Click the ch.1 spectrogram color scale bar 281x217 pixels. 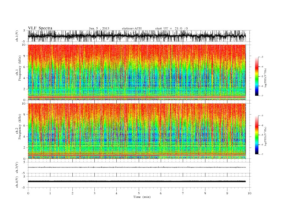click(x=257, y=76)
